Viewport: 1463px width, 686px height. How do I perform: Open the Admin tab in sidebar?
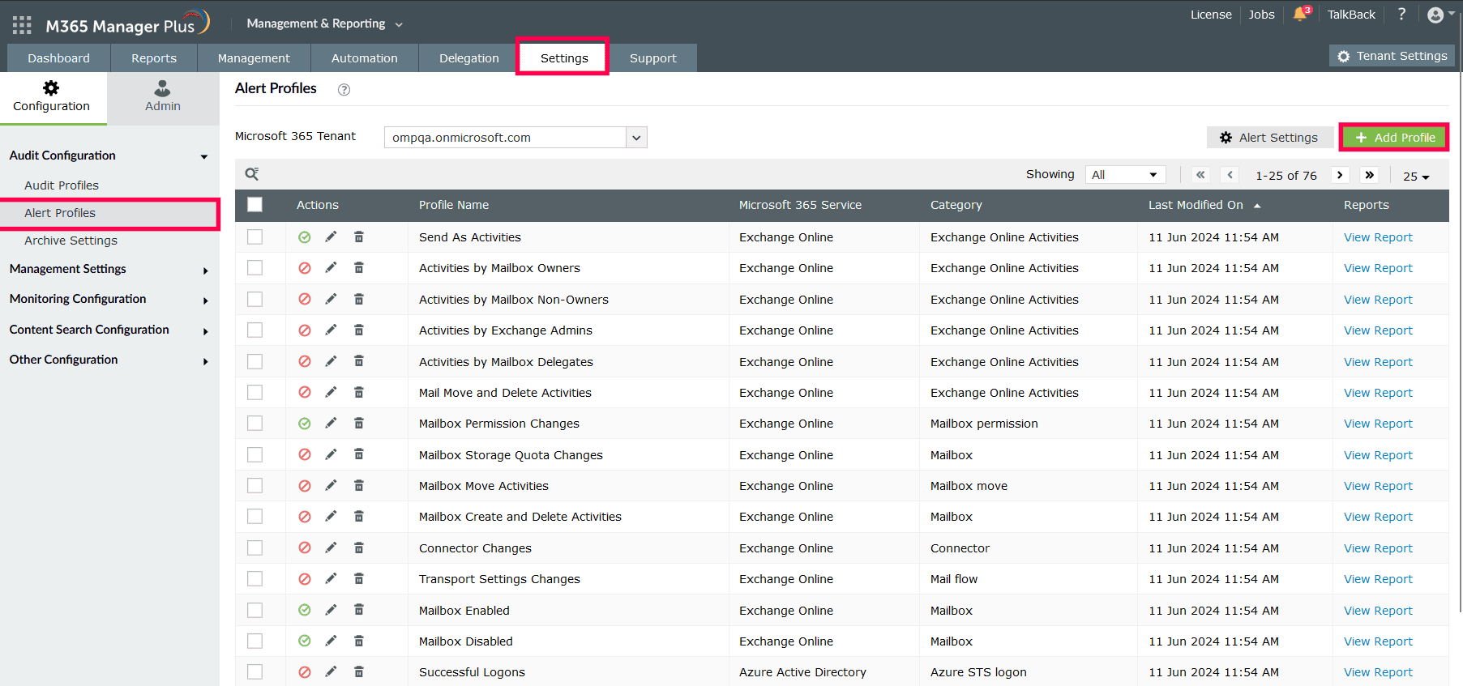162,97
